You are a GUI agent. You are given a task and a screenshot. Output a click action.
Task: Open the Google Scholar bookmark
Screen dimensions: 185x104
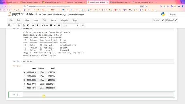pos(75,10)
